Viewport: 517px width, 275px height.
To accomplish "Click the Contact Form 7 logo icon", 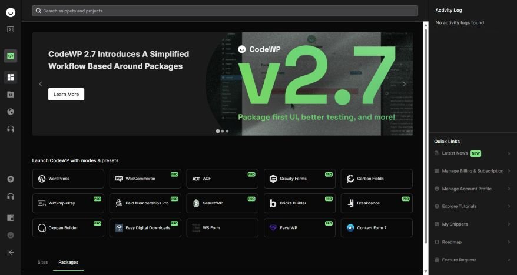I will [350, 227].
